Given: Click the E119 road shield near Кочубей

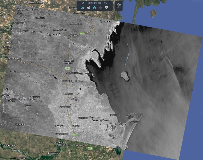Looking at the screenshot, I should pyautogui.click(x=67, y=68).
